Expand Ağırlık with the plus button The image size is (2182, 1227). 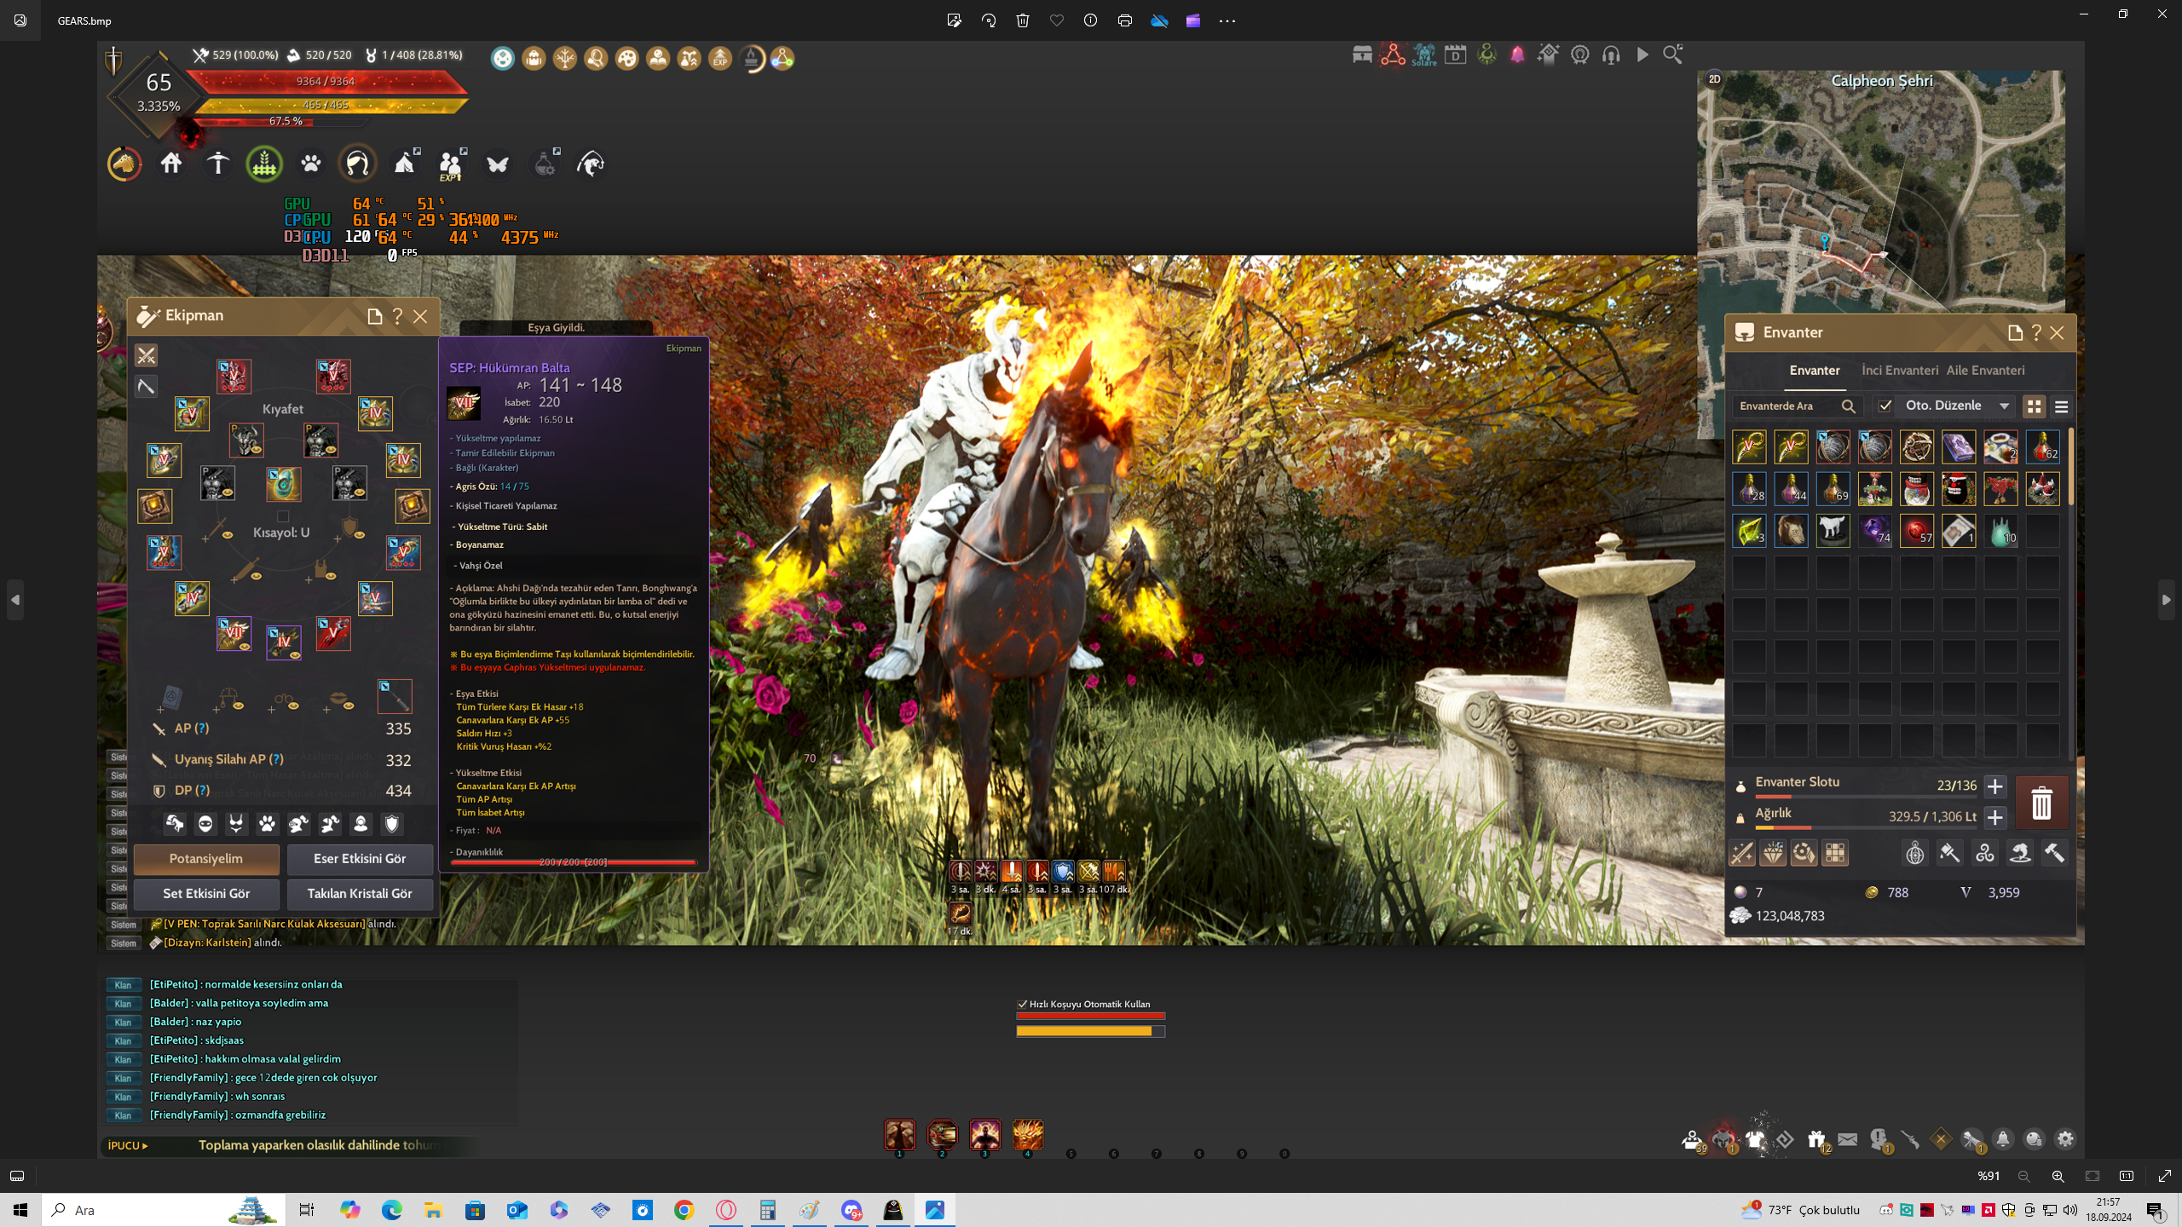coord(1994,817)
